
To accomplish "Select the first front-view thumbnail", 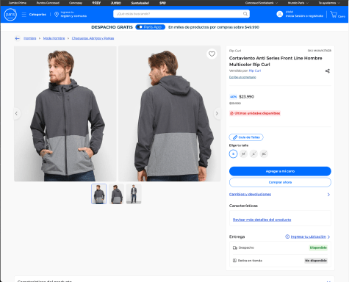I will coord(98,194).
